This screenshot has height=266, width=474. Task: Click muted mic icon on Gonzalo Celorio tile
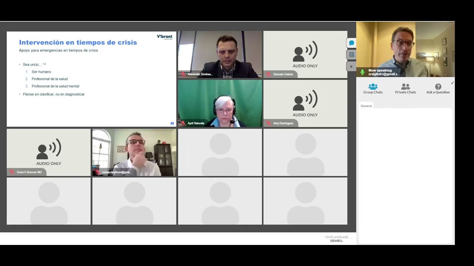[x=268, y=74]
